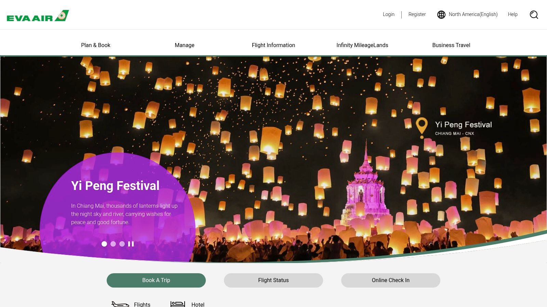Click the Yi Peng Festival location pin
The width and height of the screenshot is (547, 307).
[x=422, y=128]
